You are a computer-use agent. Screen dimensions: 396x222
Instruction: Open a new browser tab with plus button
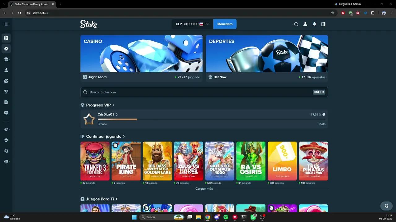coord(60,4)
